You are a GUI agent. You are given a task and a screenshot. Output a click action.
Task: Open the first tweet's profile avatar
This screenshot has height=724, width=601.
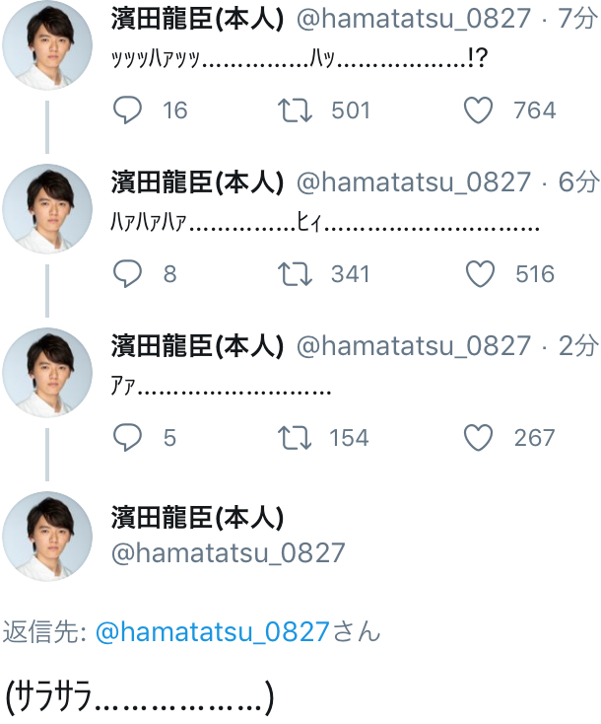click(x=46, y=46)
